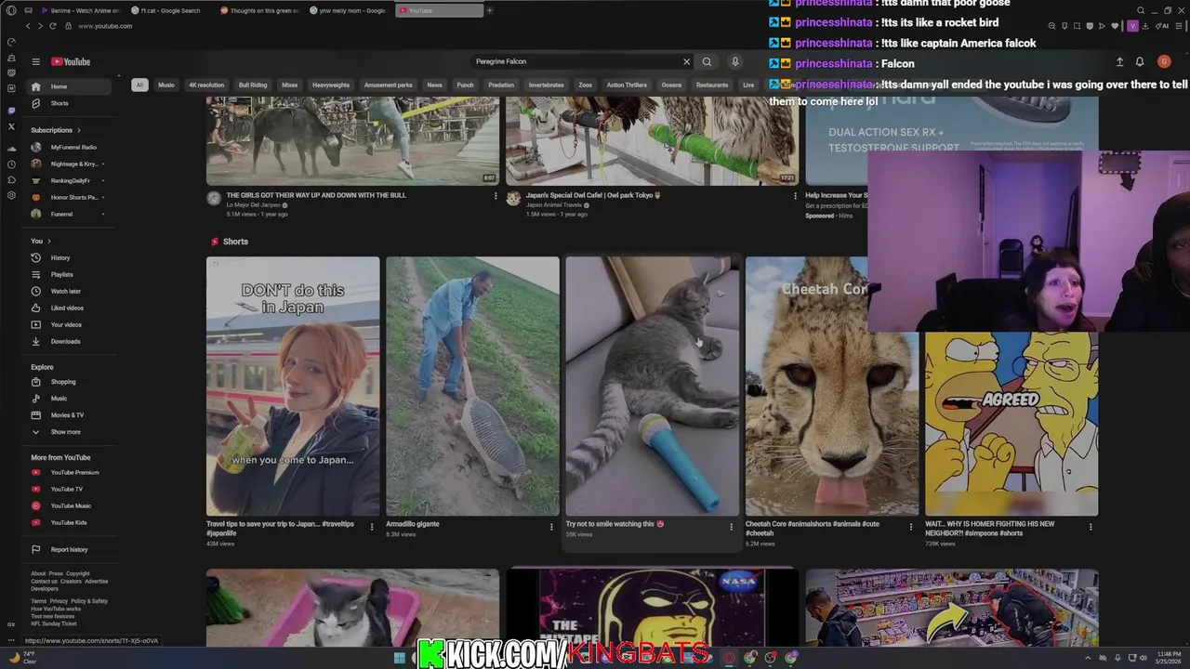The width and height of the screenshot is (1190, 669).
Task: Select the 4K resolution filter chip
Action: [206, 85]
